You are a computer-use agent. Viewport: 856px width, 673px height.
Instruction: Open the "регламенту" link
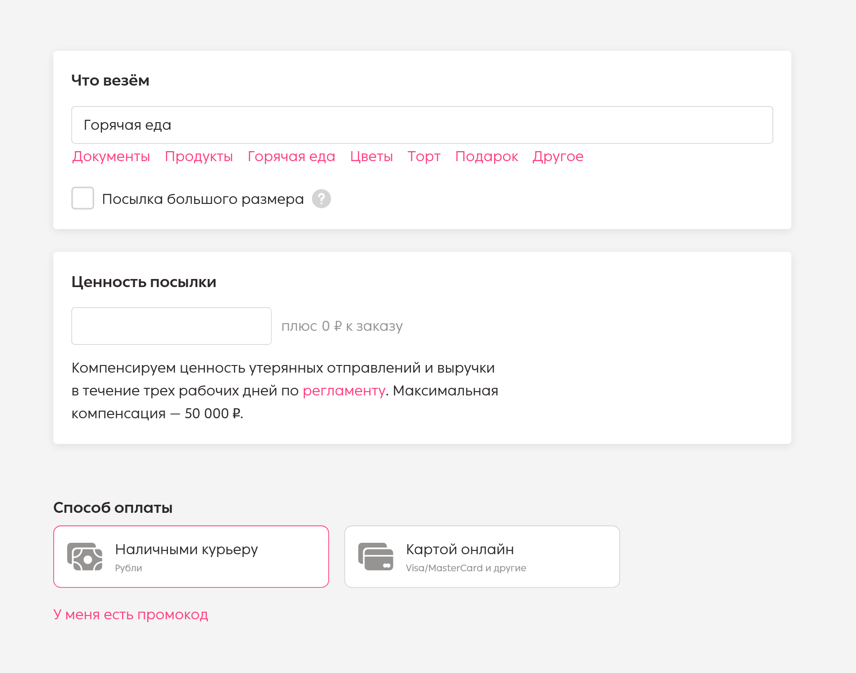pyautogui.click(x=344, y=391)
